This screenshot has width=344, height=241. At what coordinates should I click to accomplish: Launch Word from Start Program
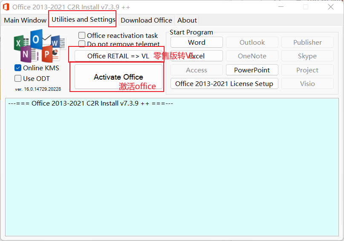click(x=197, y=43)
